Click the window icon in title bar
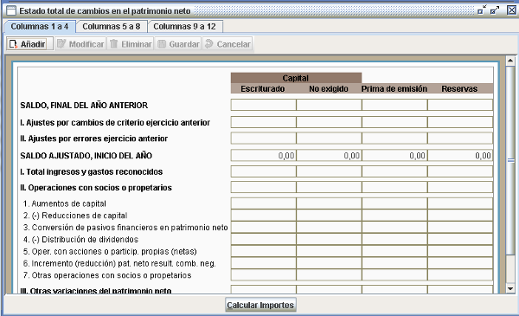The image size is (519, 316). [x=11, y=10]
